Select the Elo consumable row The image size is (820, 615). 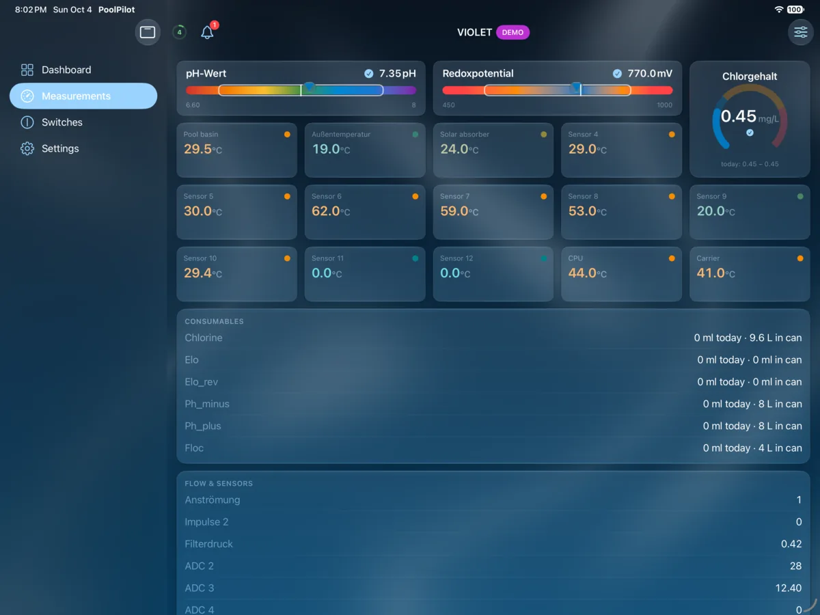tap(493, 359)
